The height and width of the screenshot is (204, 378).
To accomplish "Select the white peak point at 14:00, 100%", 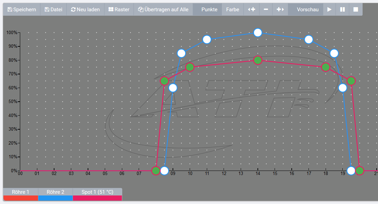I will (x=258, y=33).
